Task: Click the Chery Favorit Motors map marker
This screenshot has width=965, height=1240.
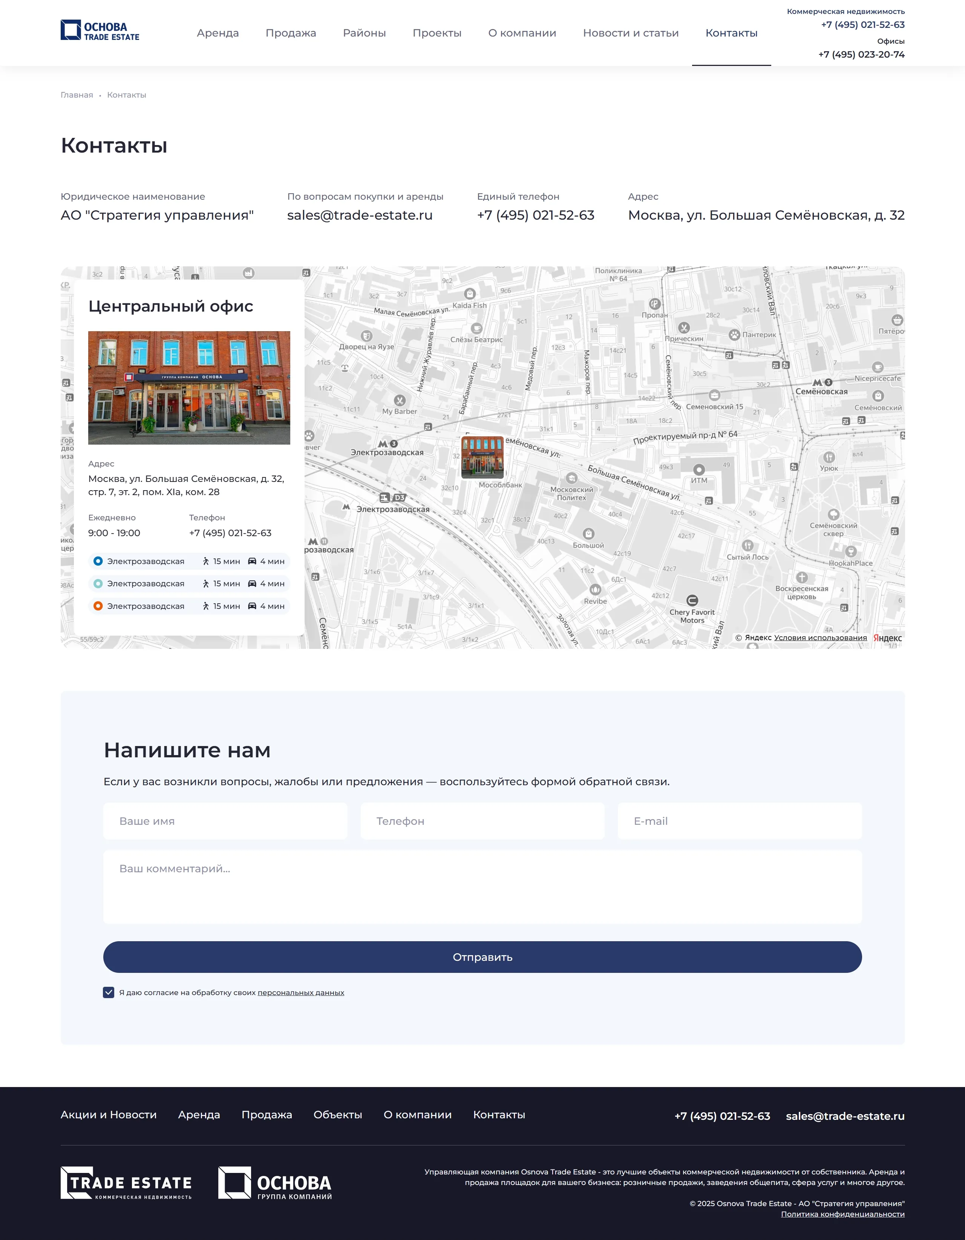Action: 692,601
